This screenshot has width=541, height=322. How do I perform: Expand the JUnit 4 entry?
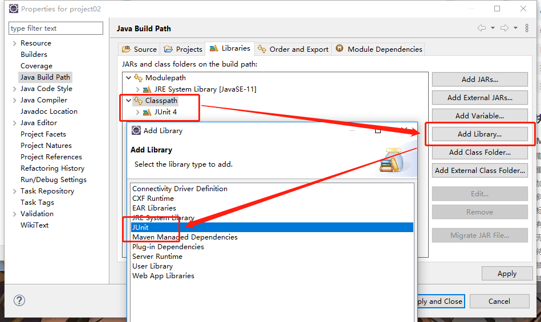tap(137, 112)
